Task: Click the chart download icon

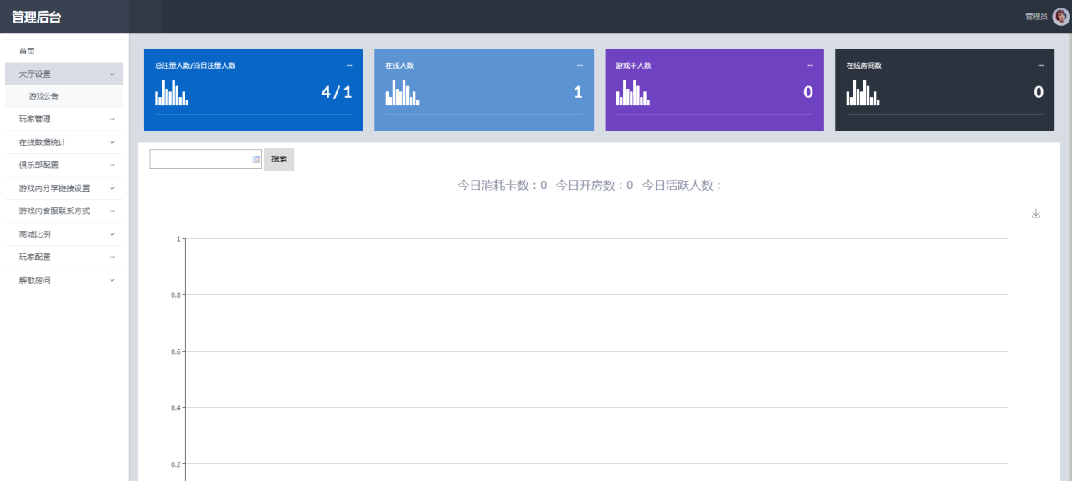Action: pos(1036,214)
